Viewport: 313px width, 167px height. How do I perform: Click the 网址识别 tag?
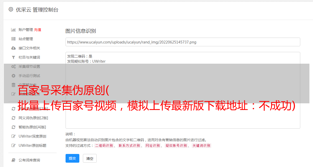pos(153,146)
